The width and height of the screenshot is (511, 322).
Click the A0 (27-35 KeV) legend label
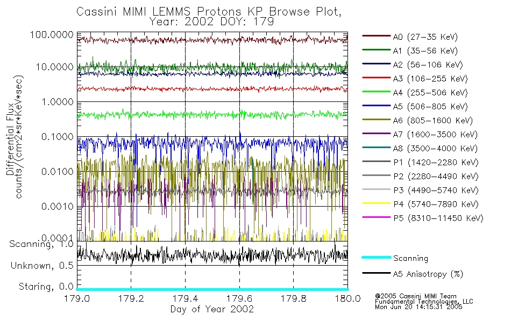(x=425, y=36)
